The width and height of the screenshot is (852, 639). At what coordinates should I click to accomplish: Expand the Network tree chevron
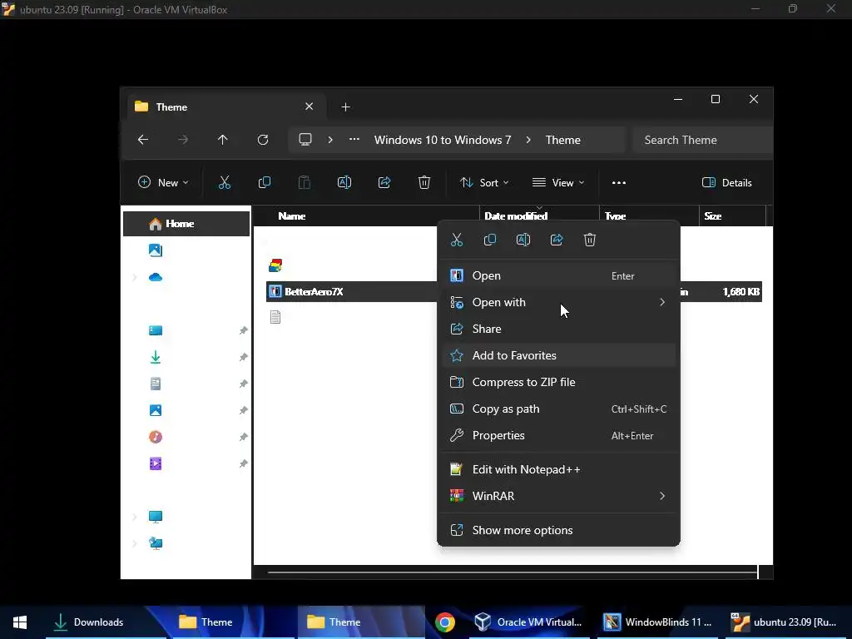pyautogui.click(x=135, y=543)
